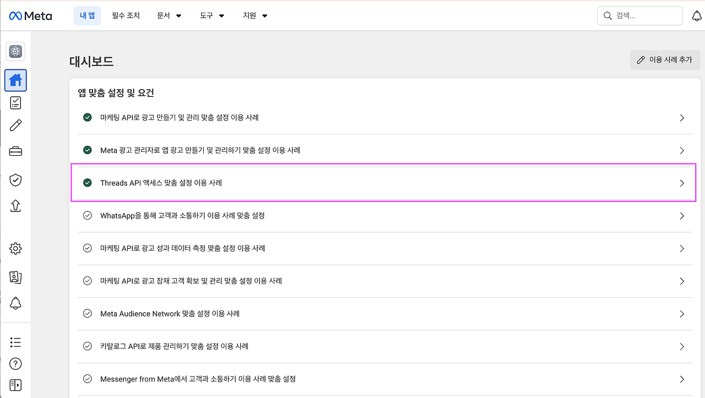Open the help question mark icon

click(15, 364)
